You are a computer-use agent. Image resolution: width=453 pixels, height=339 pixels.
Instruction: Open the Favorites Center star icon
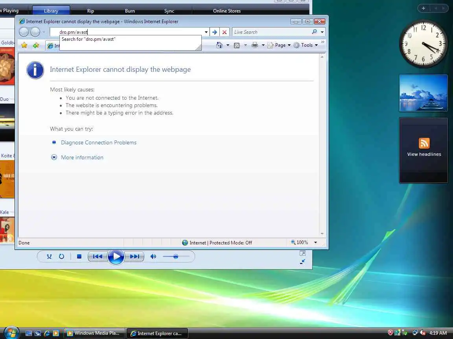tap(24, 45)
